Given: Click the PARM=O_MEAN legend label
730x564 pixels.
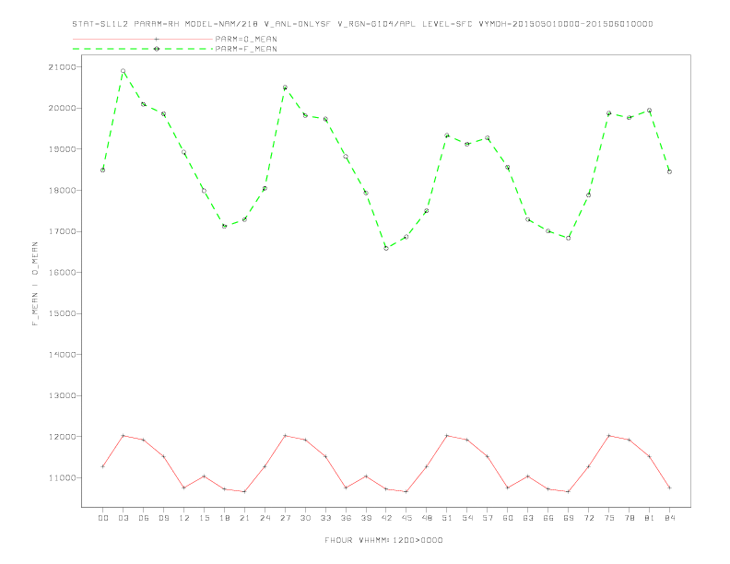Looking at the screenshot, I should 246,39.
